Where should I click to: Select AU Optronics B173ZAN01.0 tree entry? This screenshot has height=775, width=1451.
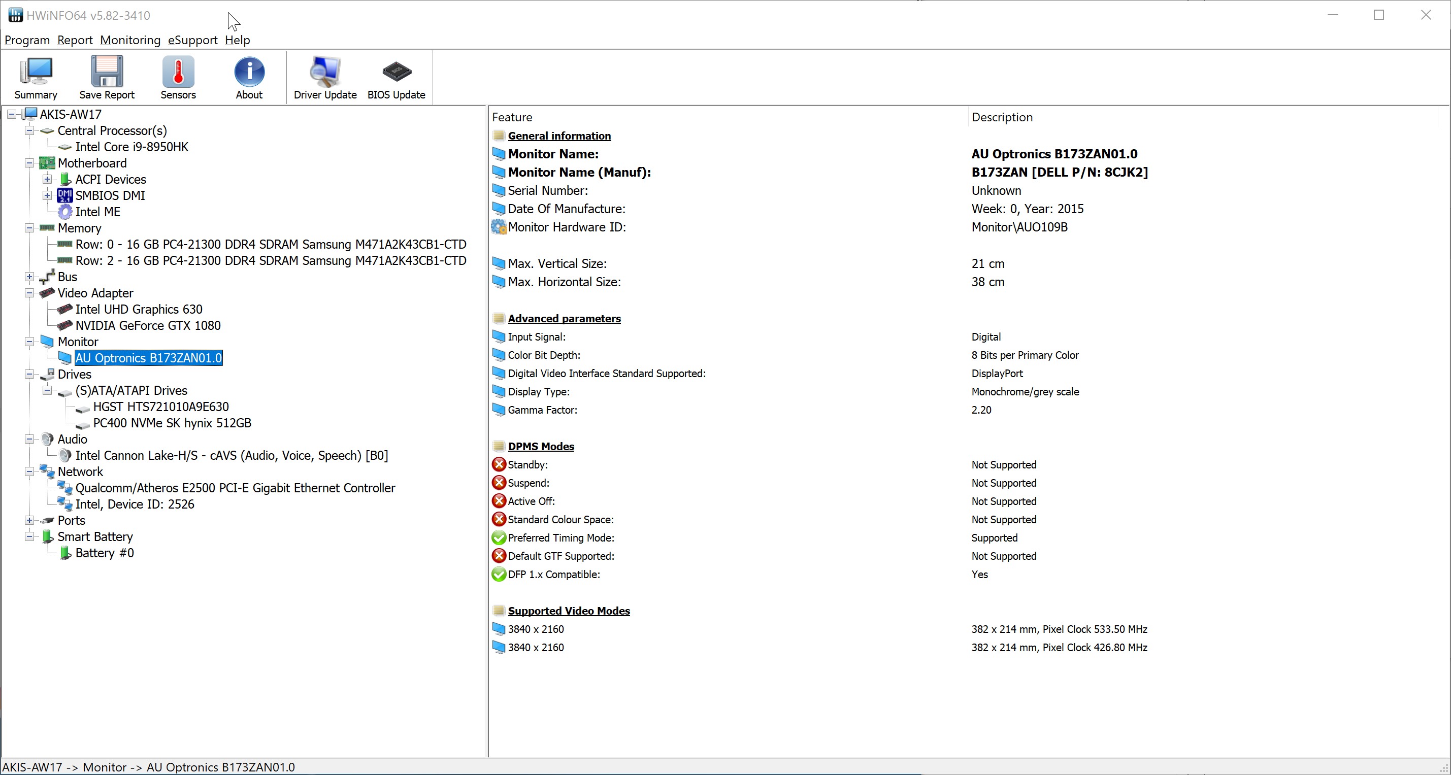(149, 358)
